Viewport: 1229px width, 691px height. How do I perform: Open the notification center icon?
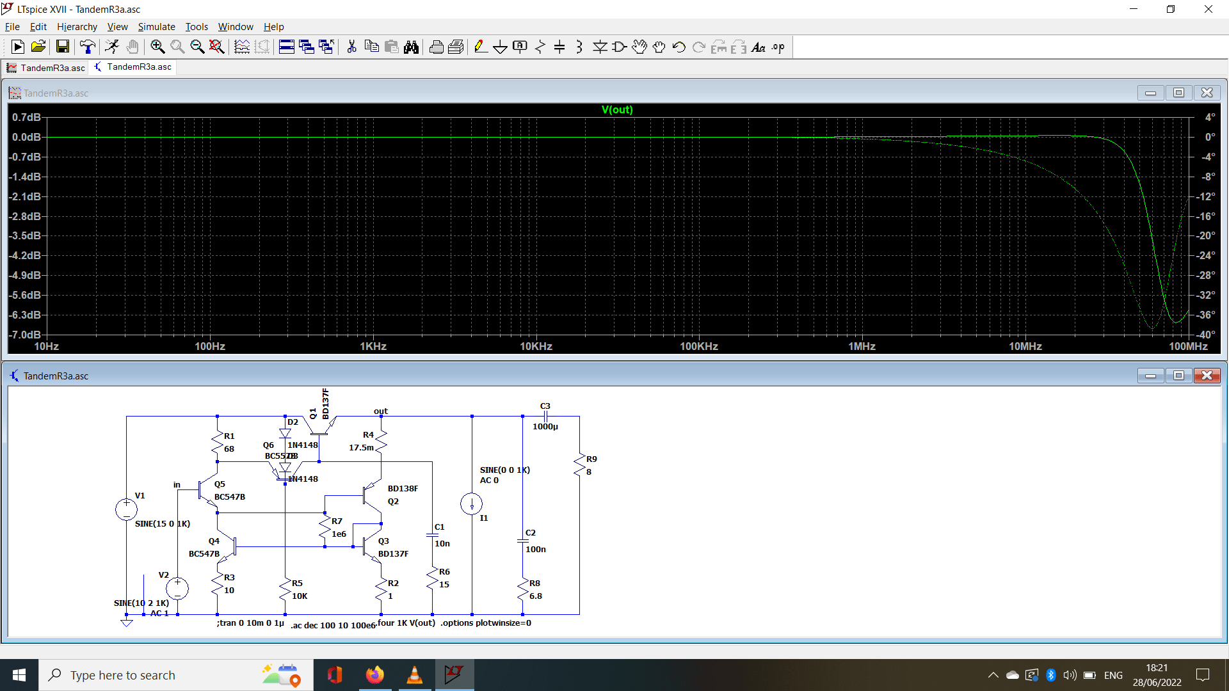tap(1203, 675)
